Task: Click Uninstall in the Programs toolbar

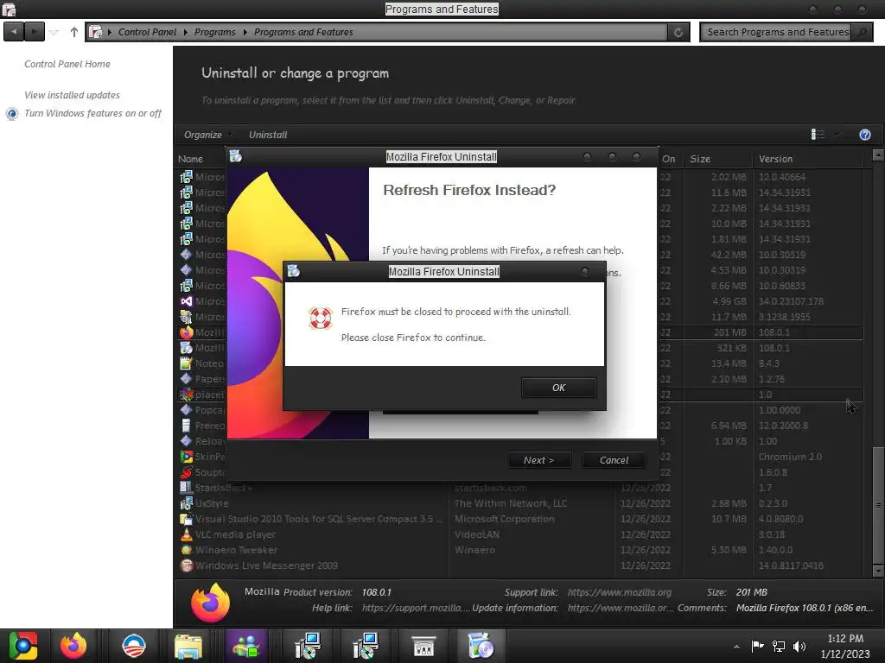Action: tap(268, 135)
